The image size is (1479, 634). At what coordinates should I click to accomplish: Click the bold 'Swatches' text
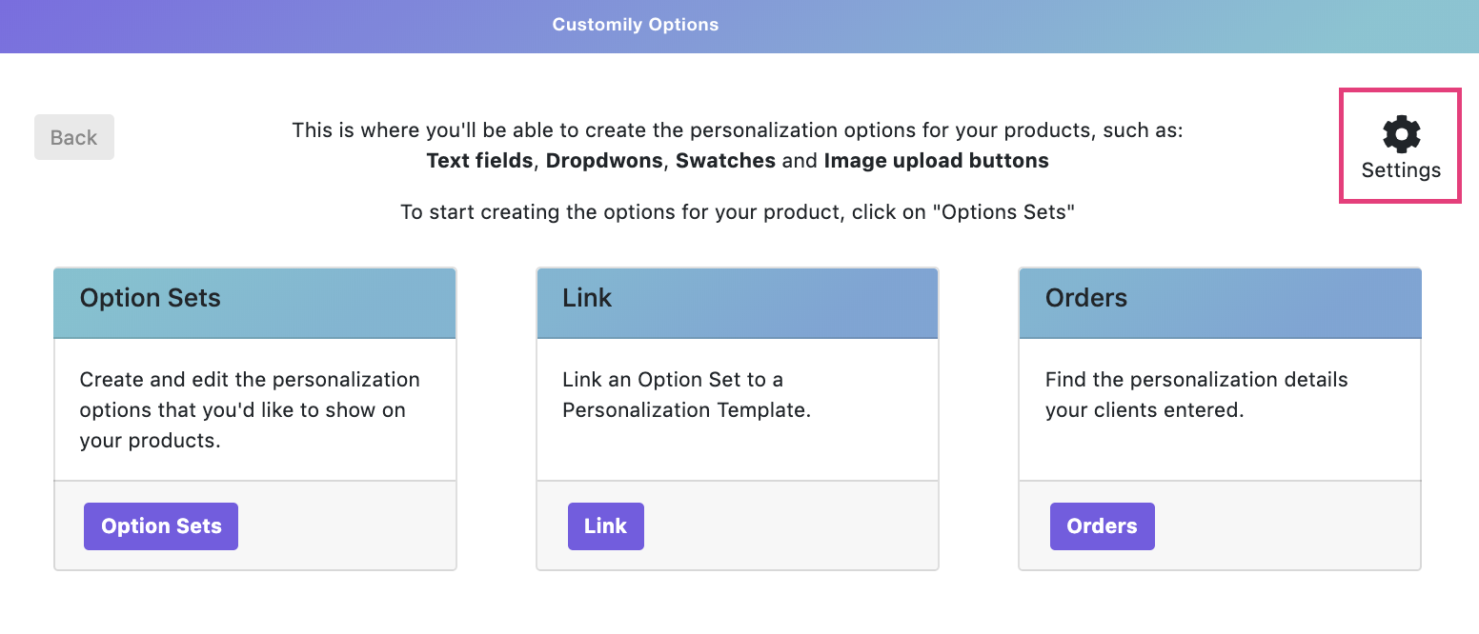point(725,161)
